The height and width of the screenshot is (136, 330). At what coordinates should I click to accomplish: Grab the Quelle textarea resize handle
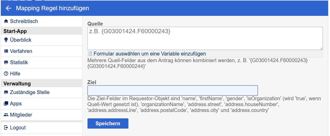click(321, 48)
